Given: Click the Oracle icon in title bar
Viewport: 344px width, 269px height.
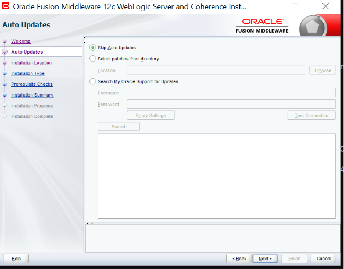Looking at the screenshot, I should click(x=6, y=6).
